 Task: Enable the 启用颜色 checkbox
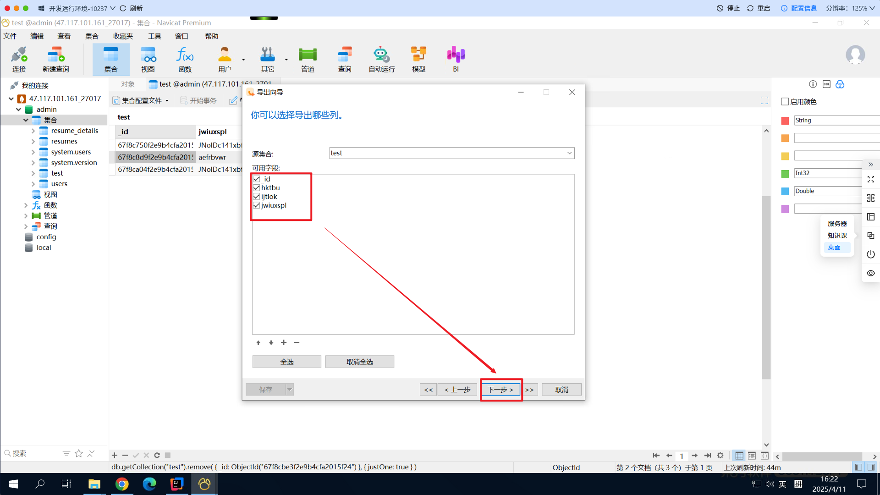click(x=785, y=102)
